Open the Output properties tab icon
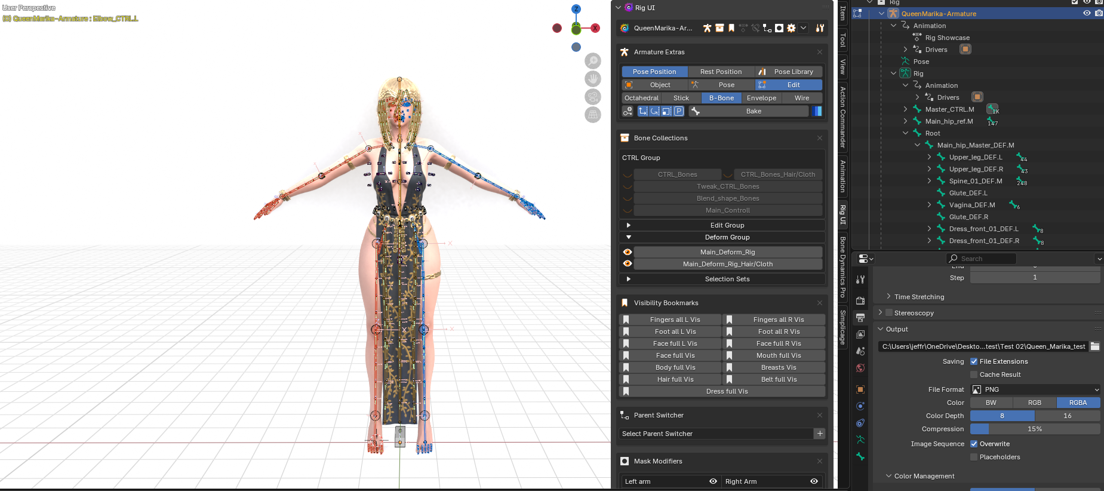The image size is (1104, 491). (860, 318)
